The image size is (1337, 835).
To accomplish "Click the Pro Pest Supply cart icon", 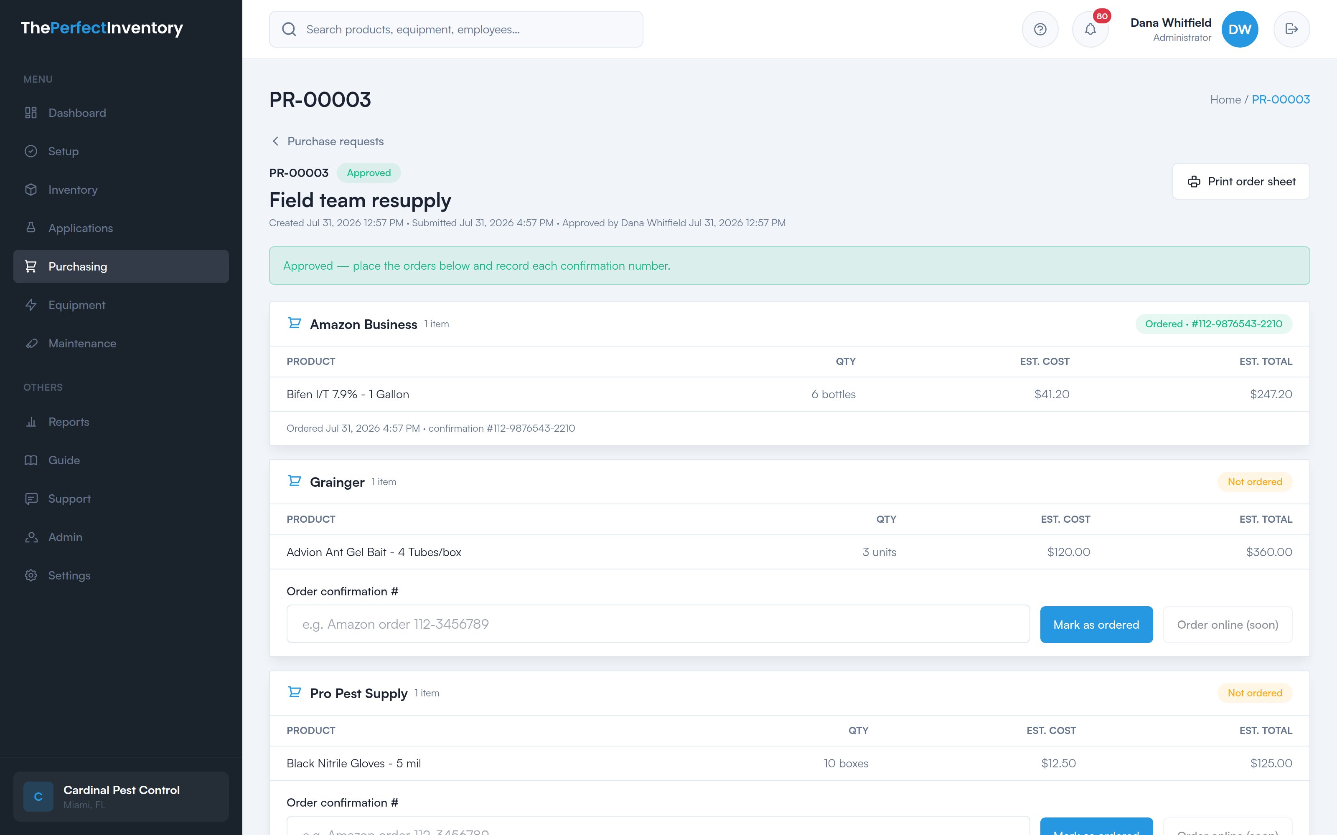I will coord(295,692).
